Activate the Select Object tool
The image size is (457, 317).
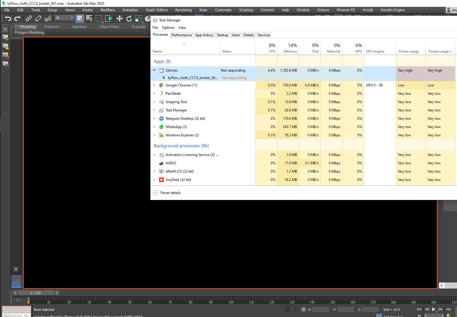[80, 19]
